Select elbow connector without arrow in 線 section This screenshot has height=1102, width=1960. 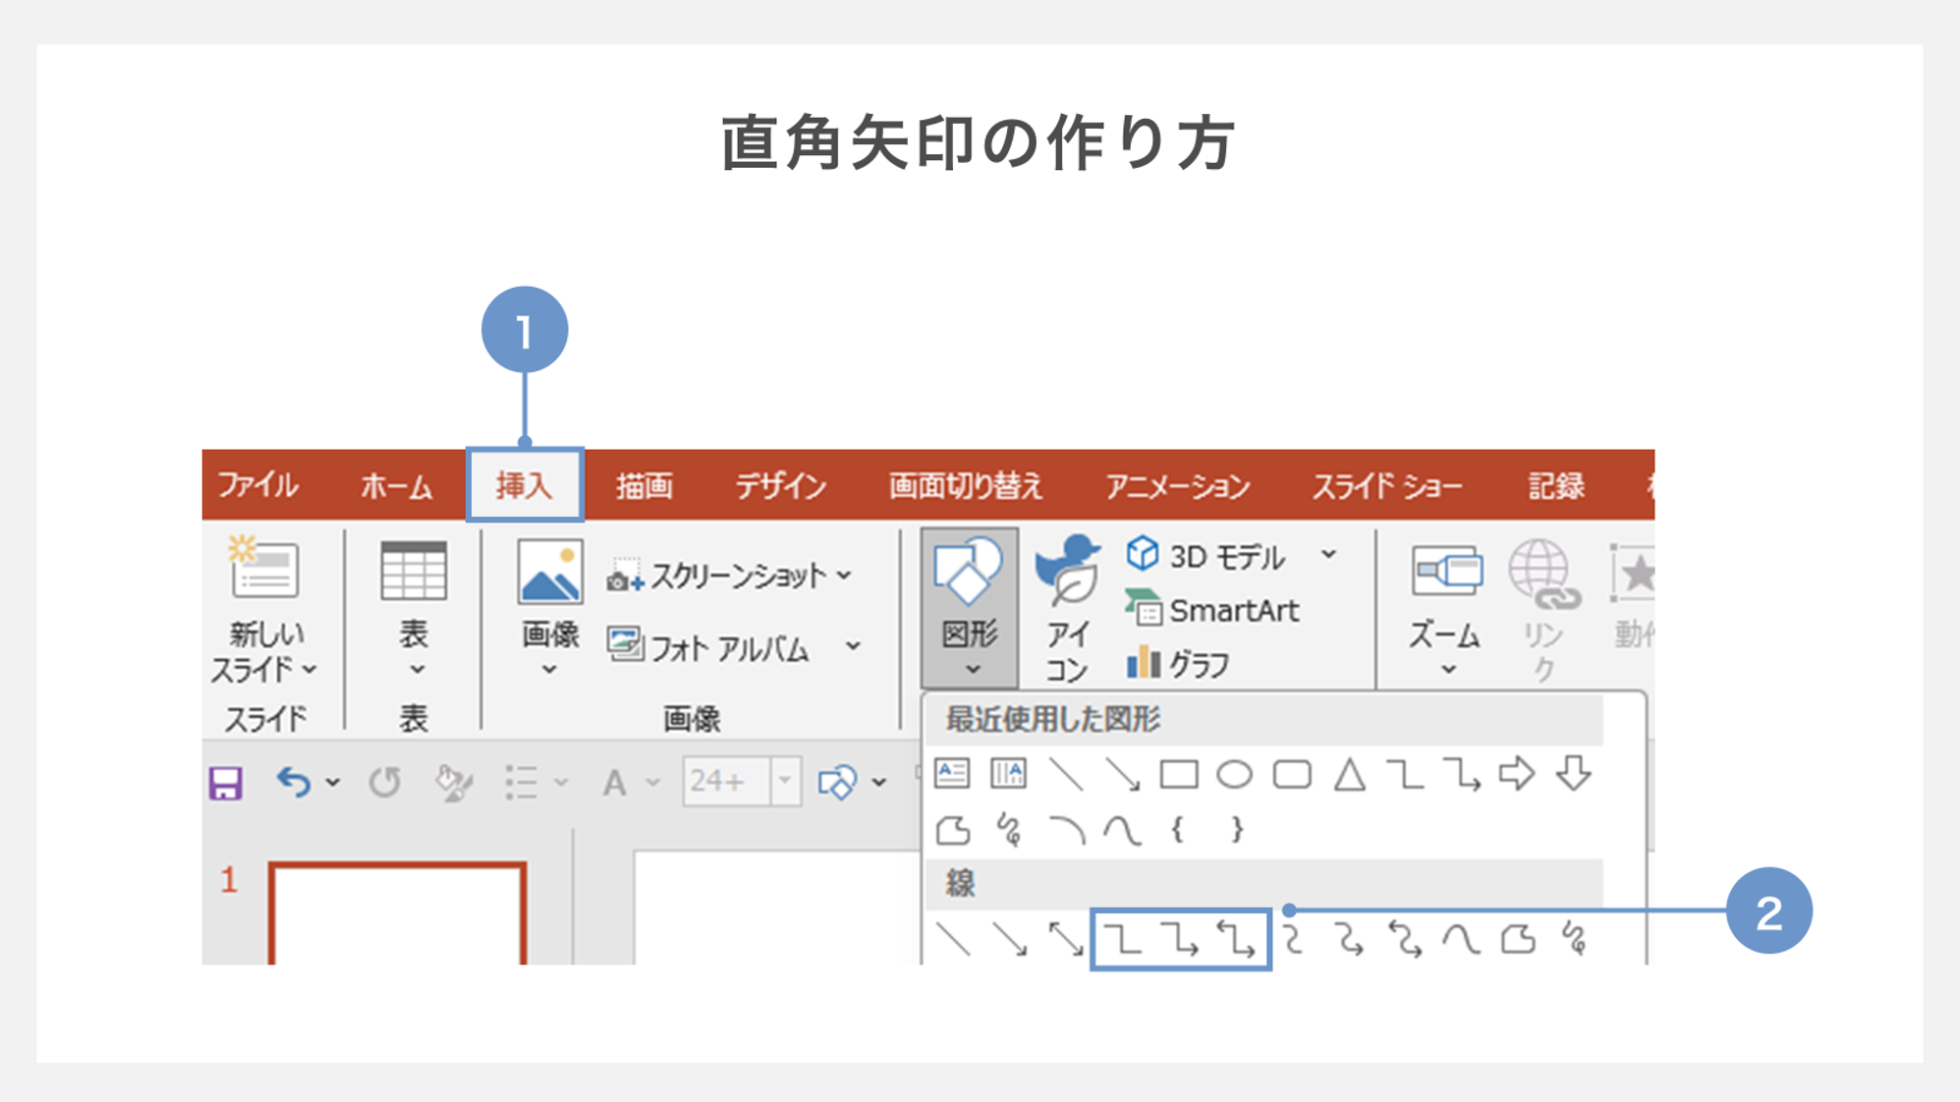click(1123, 940)
